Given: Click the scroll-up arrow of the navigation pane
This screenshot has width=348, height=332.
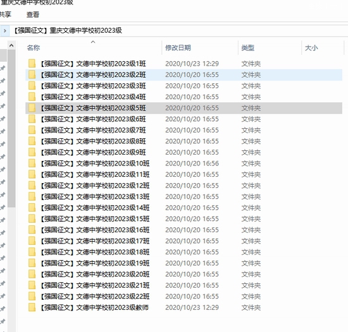Looking at the screenshot, I should coord(11,45).
